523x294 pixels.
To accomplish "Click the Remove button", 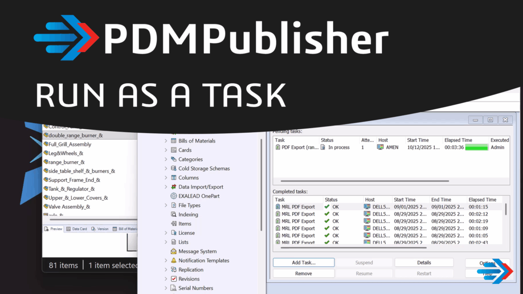I will click(303, 274).
